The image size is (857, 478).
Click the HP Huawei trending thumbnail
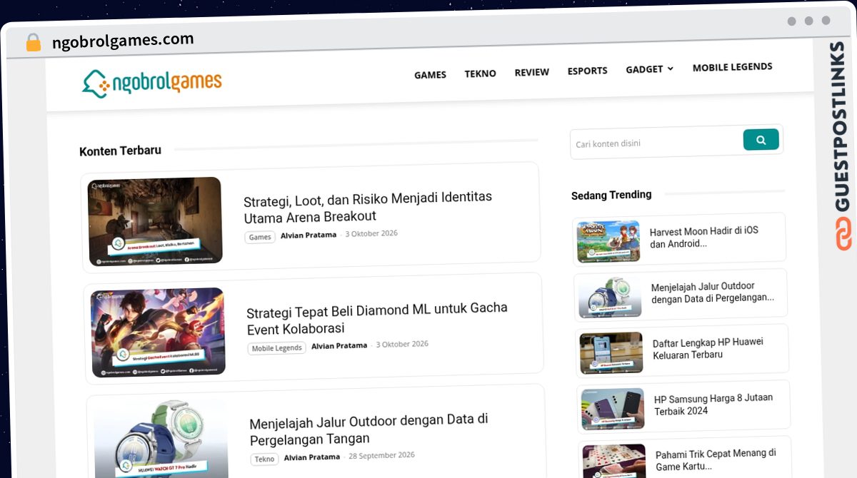tap(611, 352)
